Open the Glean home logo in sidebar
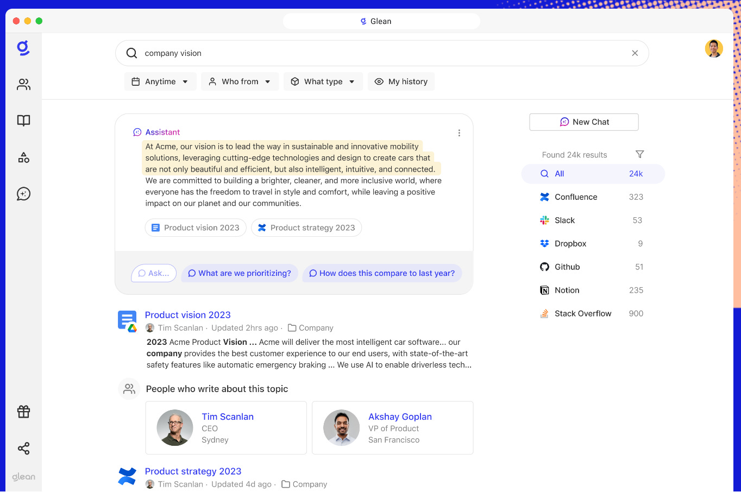Viewport: 741px width, 492px height. click(x=23, y=48)
